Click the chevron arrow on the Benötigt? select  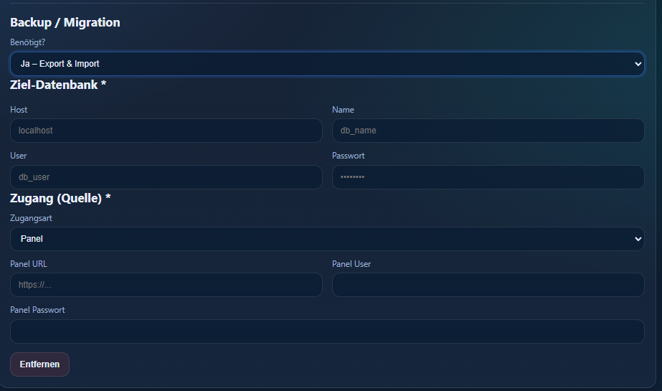(x=638, y=64)
